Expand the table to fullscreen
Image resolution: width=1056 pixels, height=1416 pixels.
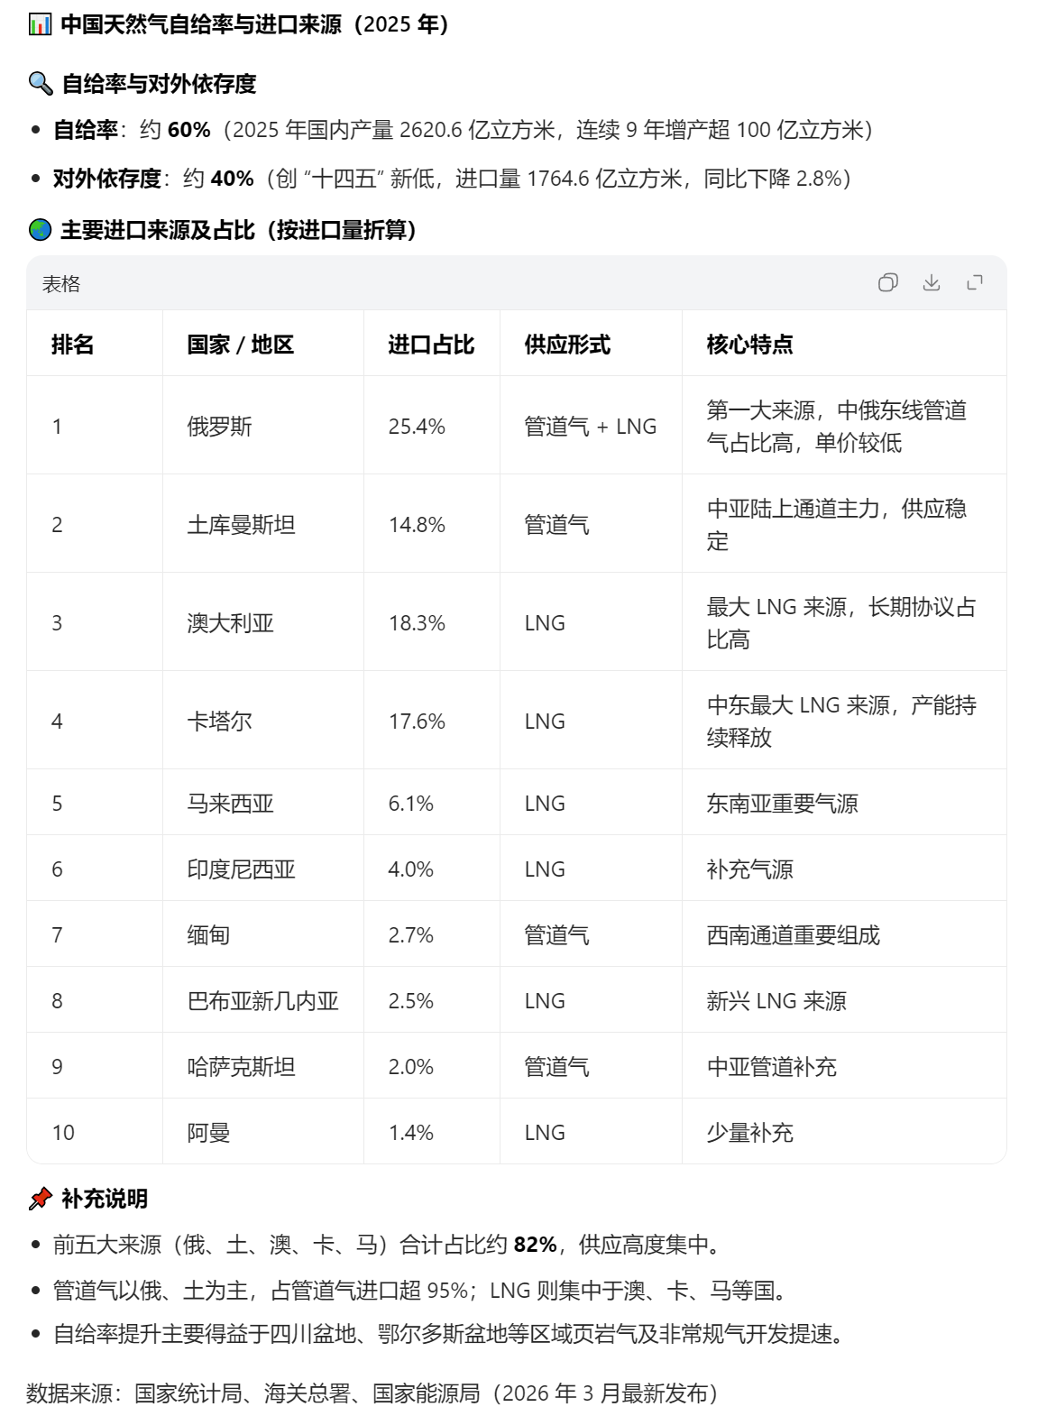click(x=974, y=283)
